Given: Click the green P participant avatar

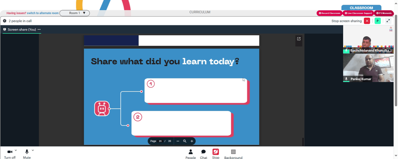Looking at the screenshot, I should tap(377, 21).
